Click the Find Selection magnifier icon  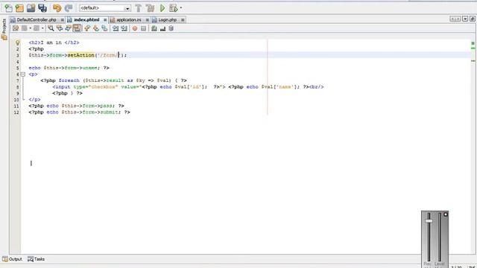tap(51, 28)
